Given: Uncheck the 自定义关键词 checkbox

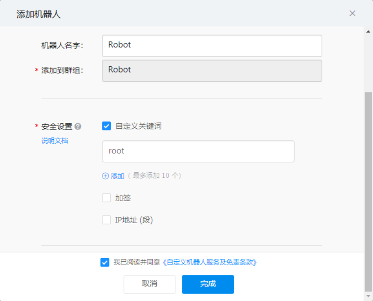Looking at the screenshot, I should pyautogui.click(x=106, y=126).
